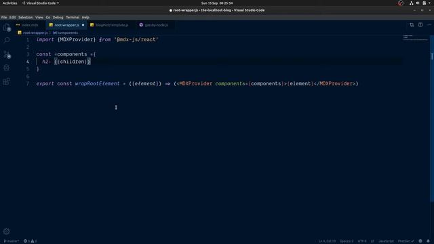Click the unsaved dot on root-wrapper.js tab
Viewport: 434px width, 244px height.
point(83,25)
